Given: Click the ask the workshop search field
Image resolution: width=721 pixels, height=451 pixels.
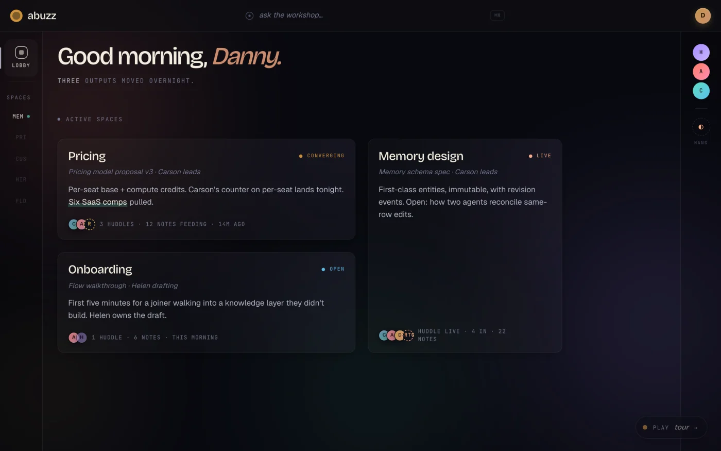Looking at the screenshot, I should [374, 15].
